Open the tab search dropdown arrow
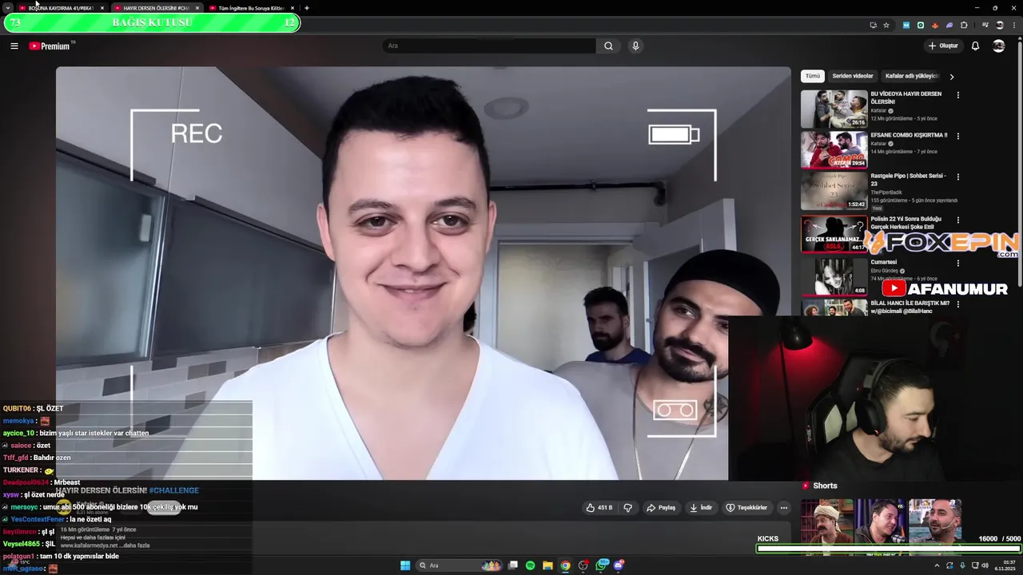Image resolution: width=1023 pixels, height=575 pixels. (8, 8)
